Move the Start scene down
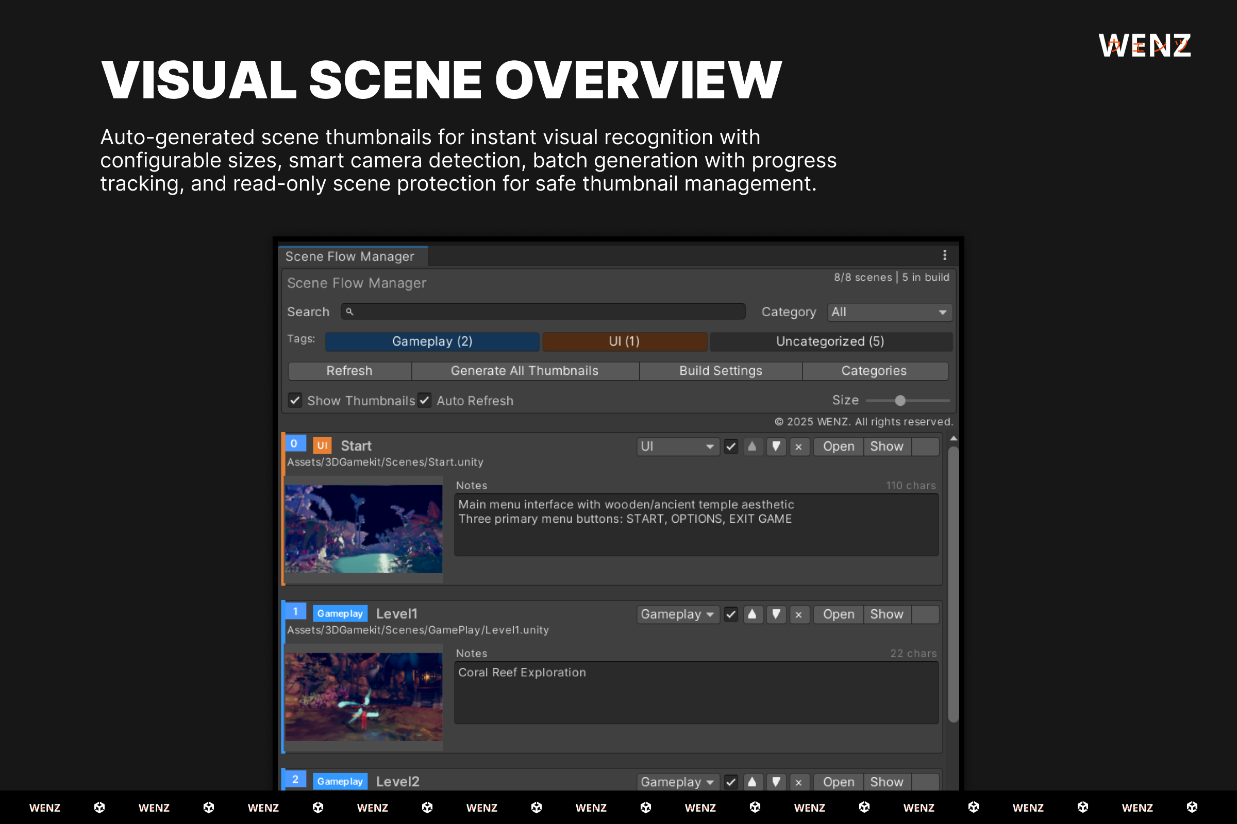 776,446
